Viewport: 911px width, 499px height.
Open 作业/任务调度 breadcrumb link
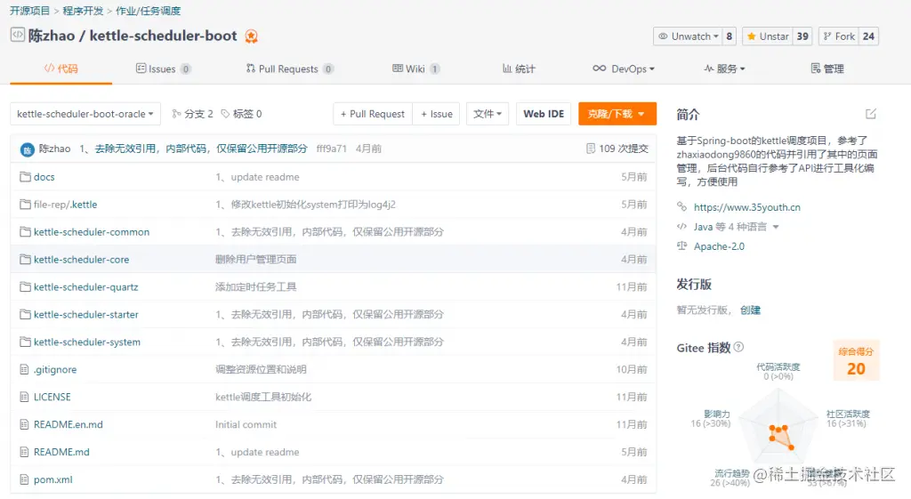[x=149, y=11]
